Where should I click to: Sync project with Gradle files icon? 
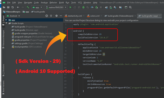[106, 7]
